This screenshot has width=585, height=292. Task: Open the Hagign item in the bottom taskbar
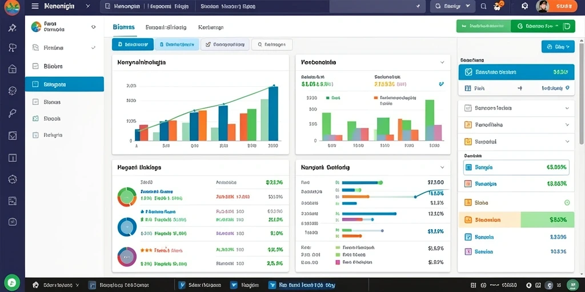(246, 285)
